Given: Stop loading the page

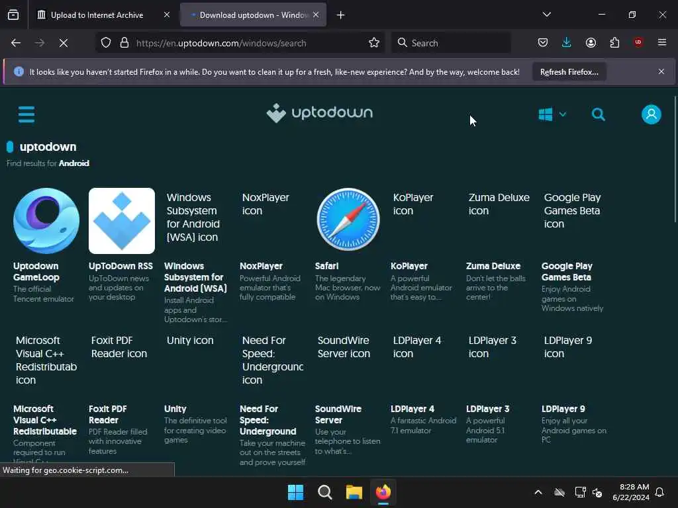Looking at the screenshot, I should pos(64,43).
